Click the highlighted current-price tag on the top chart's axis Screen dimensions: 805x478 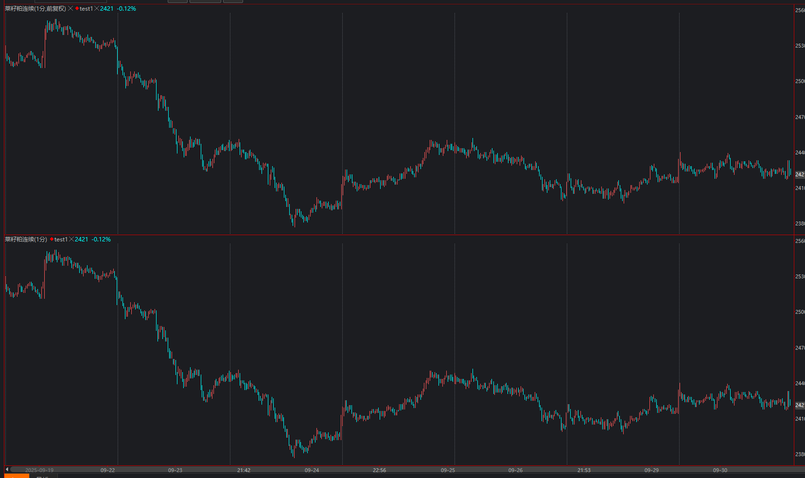click(x=800, y=174)
